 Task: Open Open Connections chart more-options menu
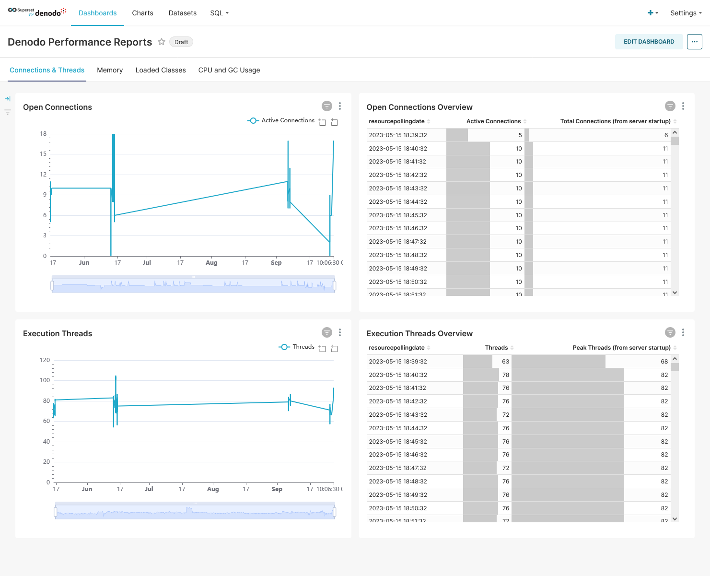[340, 106]
